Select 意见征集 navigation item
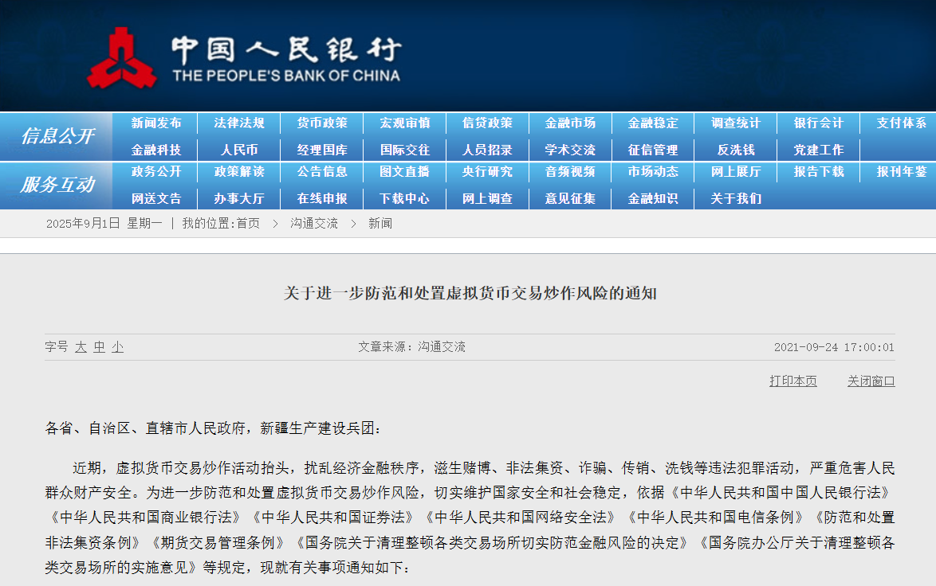The width and height of the screenshot is (936, 586). point(570,198)
